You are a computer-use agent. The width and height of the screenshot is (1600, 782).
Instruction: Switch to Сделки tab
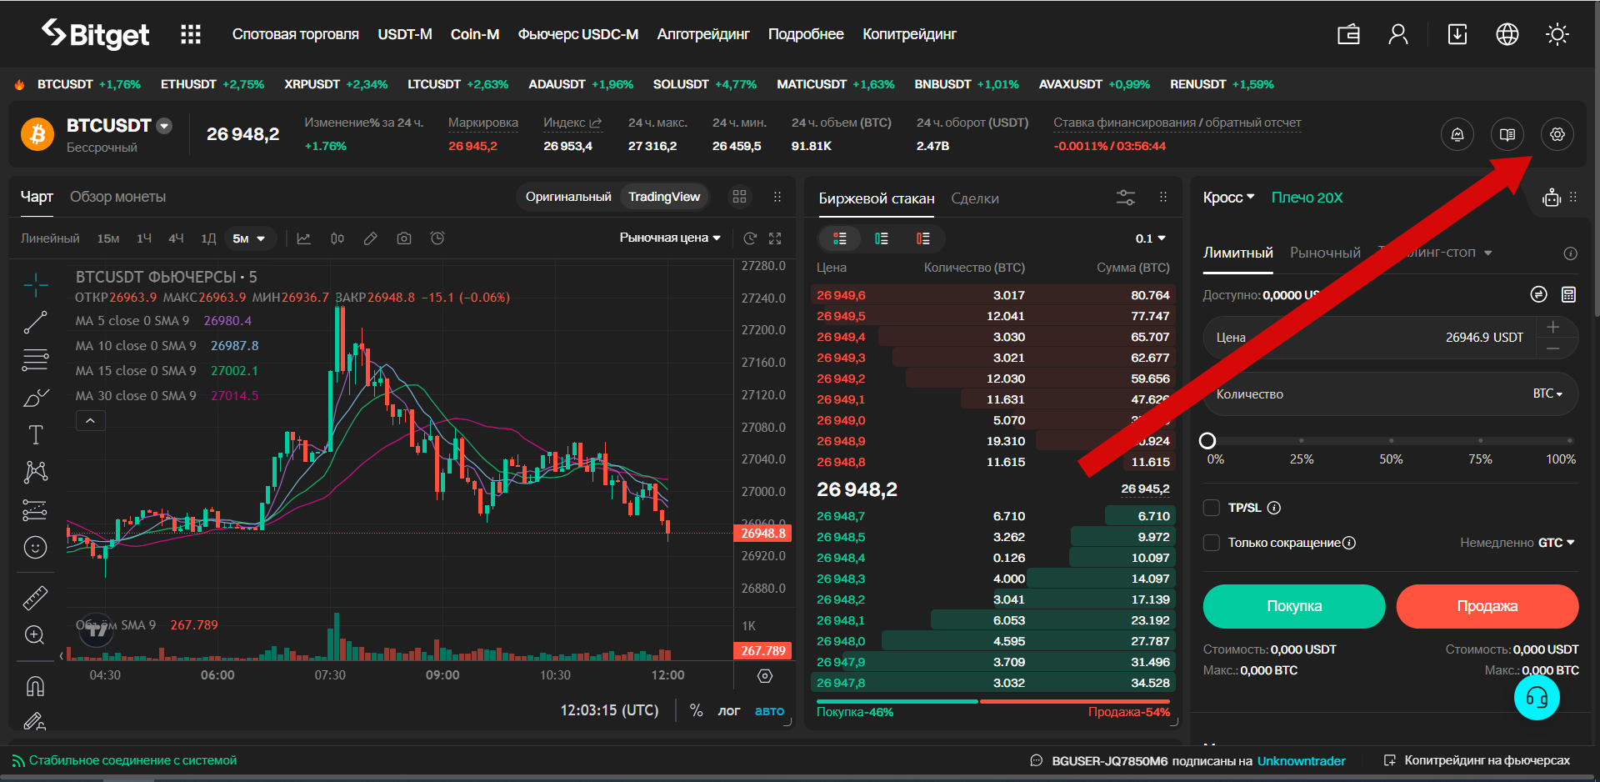[x=974, y=198]
